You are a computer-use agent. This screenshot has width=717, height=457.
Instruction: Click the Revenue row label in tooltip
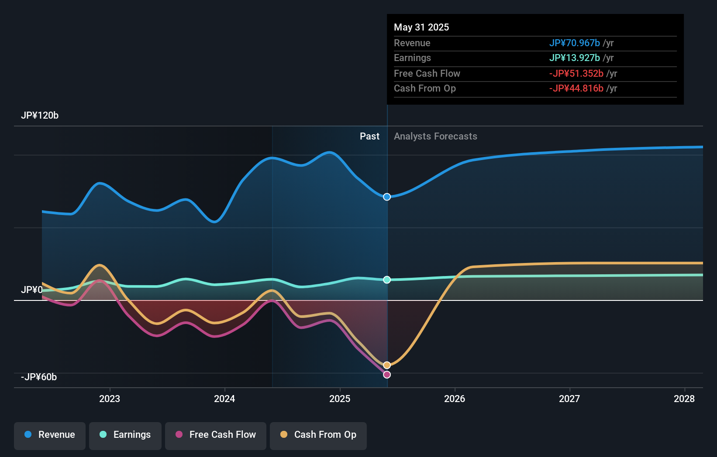[412, 43]
